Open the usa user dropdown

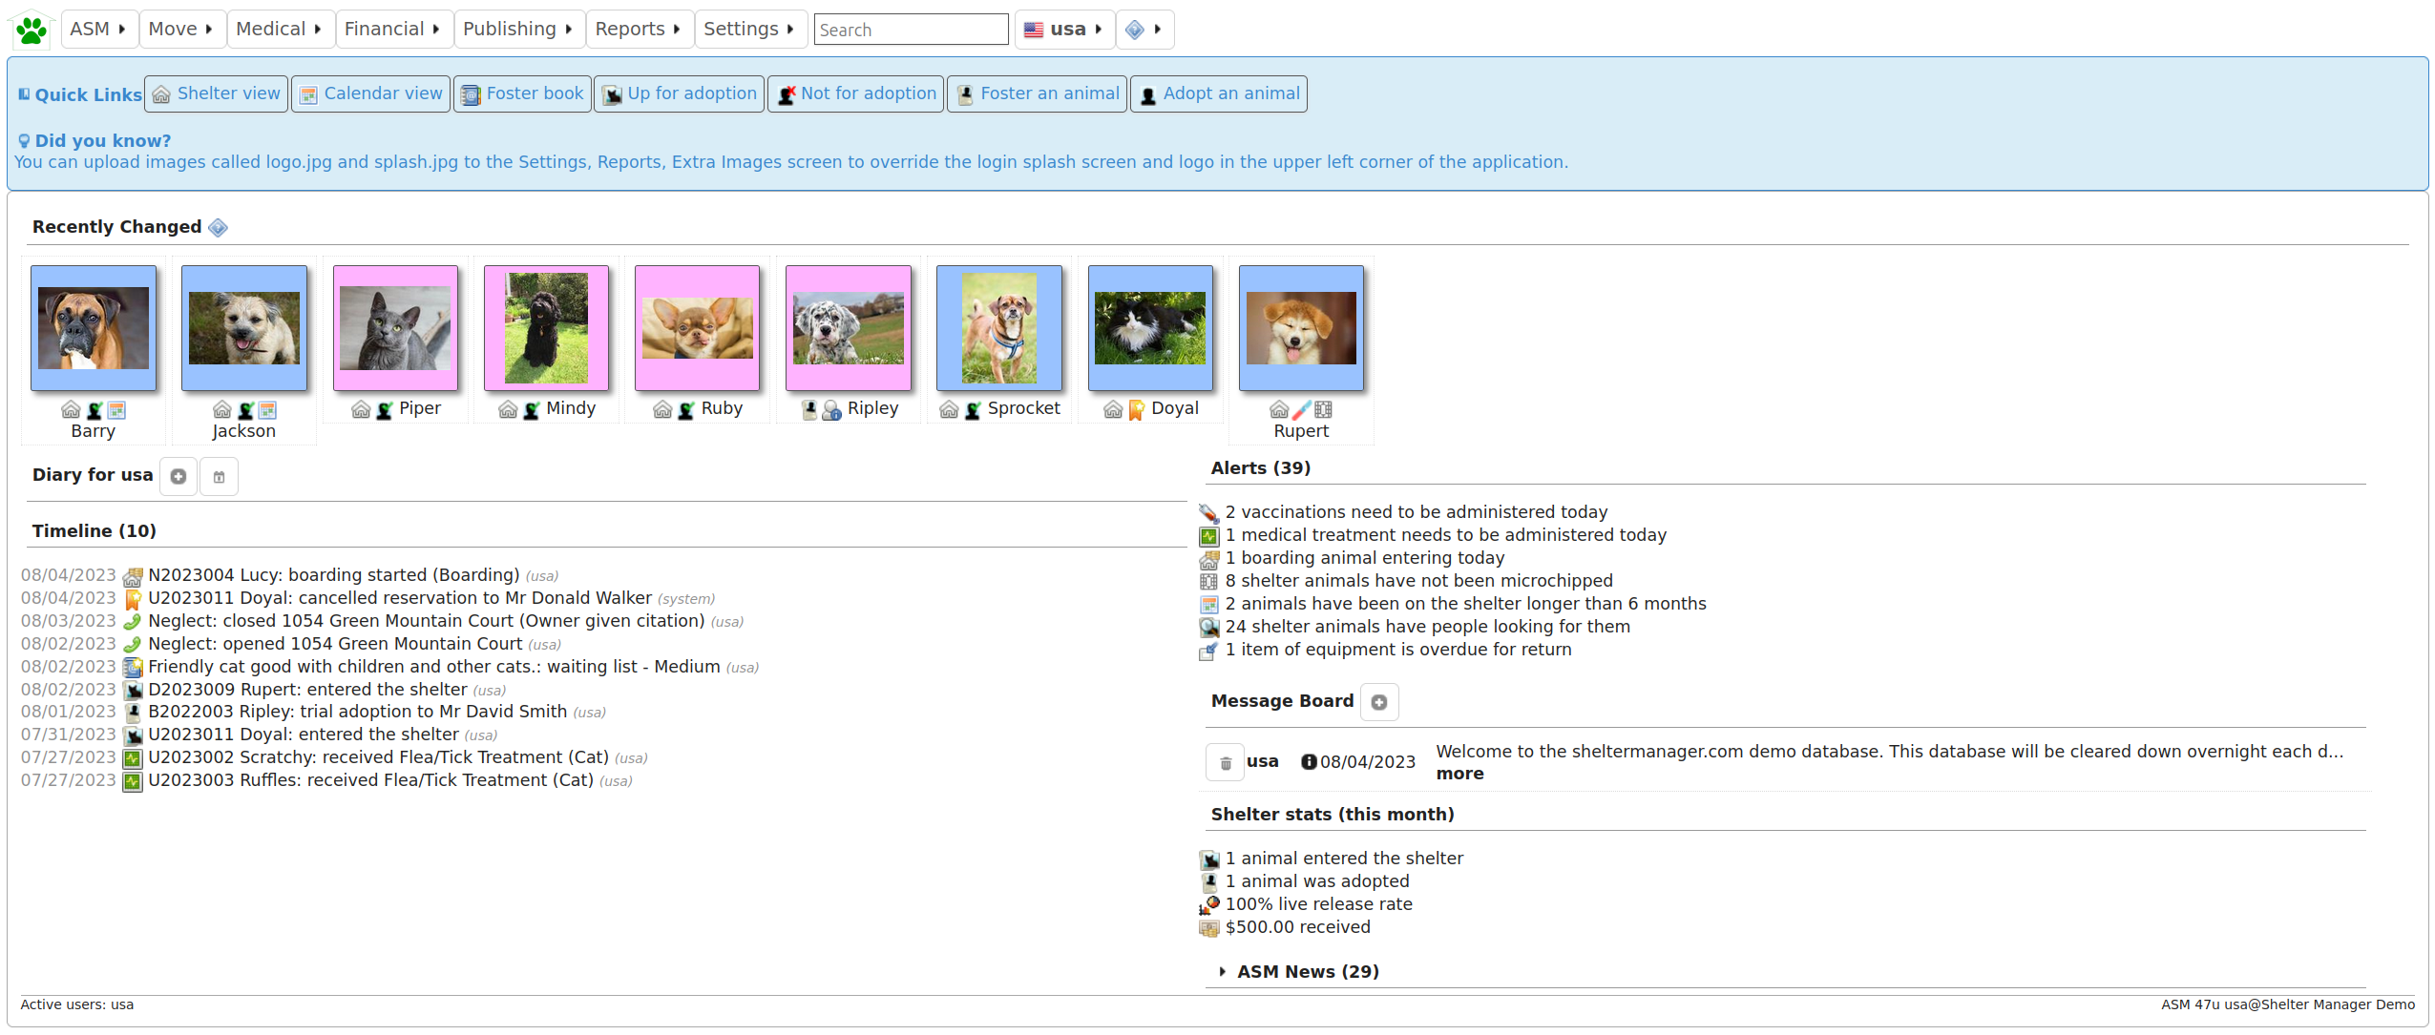point(1063,30)
